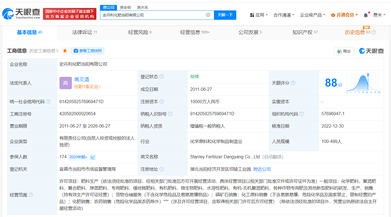The width and height of the screenshot is (391, 217).
Task: Click help icon next to 纳税人识别号
Action: click(170, 114)
